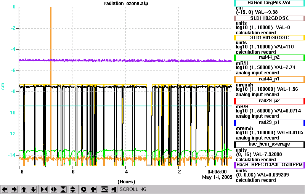Click the cm y-axis unit label
305x194 pixels.
(3, 86)
